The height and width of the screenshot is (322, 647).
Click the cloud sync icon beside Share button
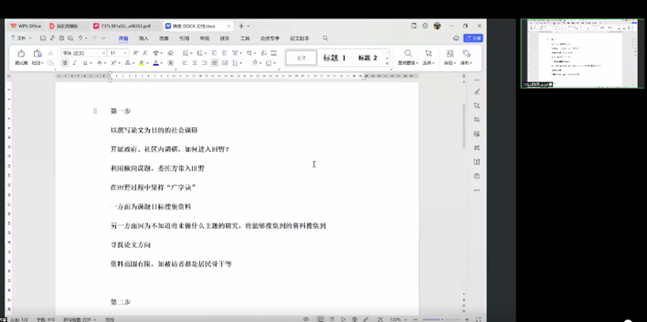tap(456, 38)
